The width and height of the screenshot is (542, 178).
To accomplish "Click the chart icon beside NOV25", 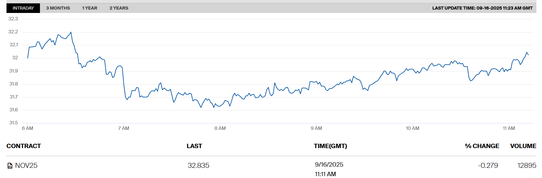I will click(x=10, y=166).
